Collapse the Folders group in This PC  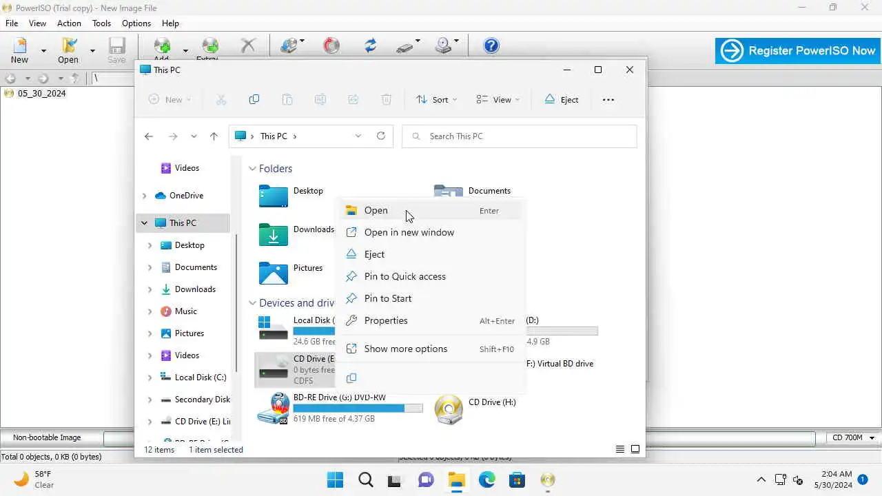pyautogui.click(x=252, y=169)
